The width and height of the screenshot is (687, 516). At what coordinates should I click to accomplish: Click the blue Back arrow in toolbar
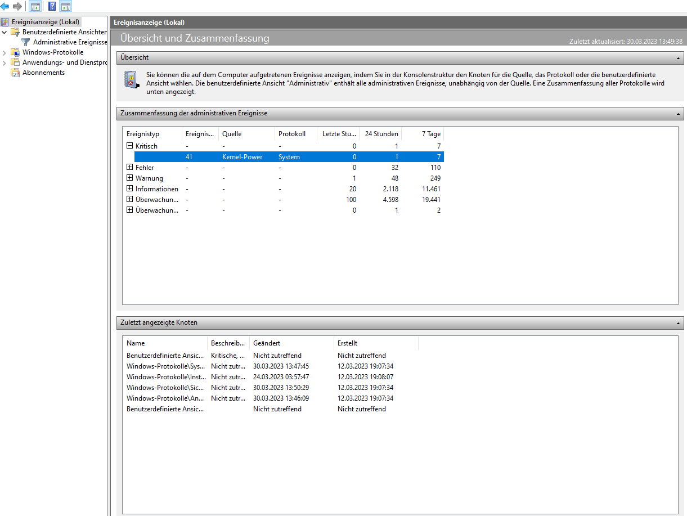click(5, 7)
